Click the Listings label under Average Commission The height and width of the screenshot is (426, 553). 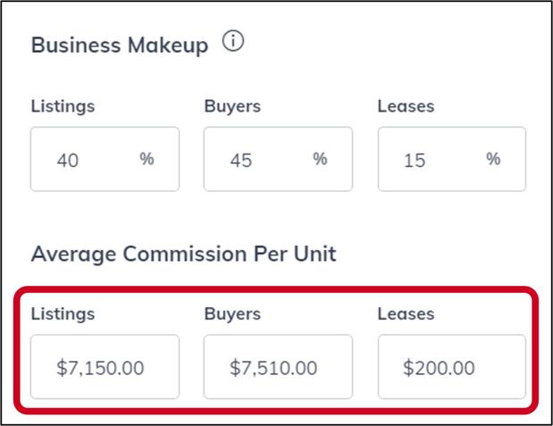(63, 314)
